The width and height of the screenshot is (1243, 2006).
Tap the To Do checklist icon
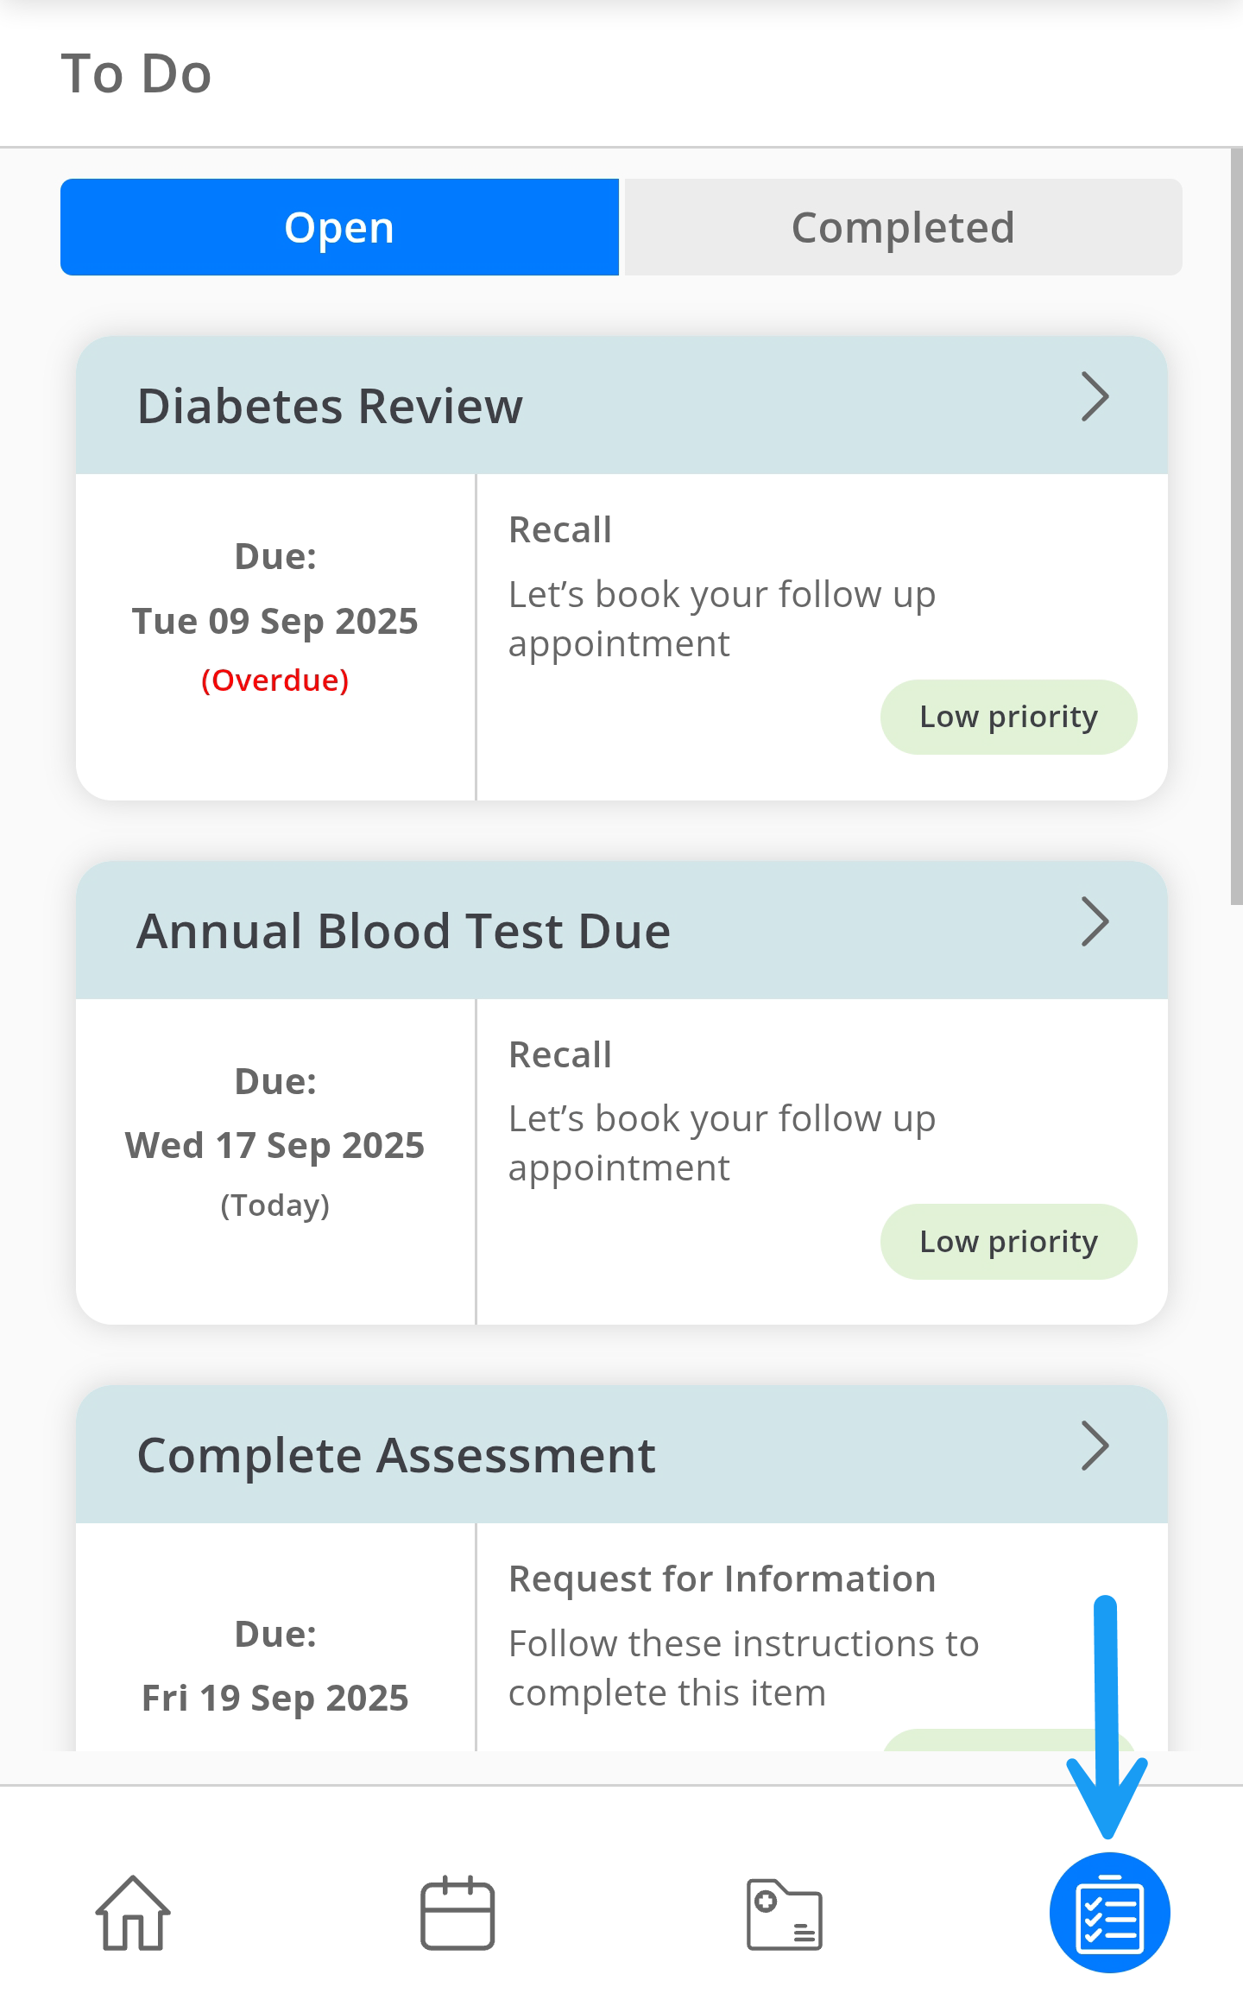1109,1913
